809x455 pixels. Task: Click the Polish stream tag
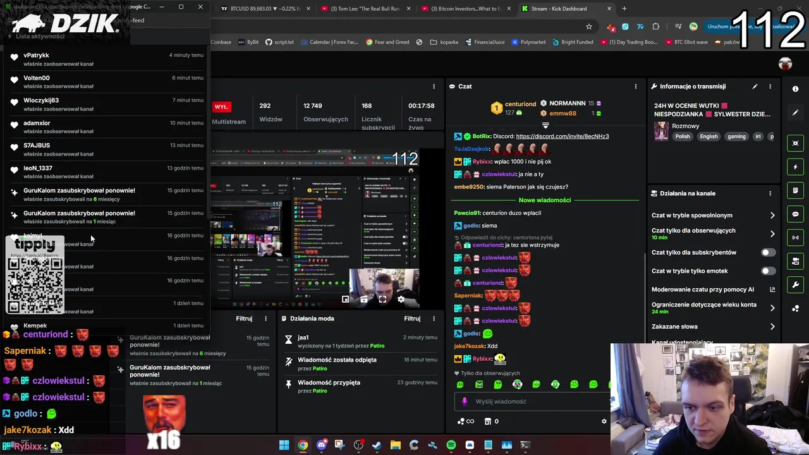tap(683, 136)
